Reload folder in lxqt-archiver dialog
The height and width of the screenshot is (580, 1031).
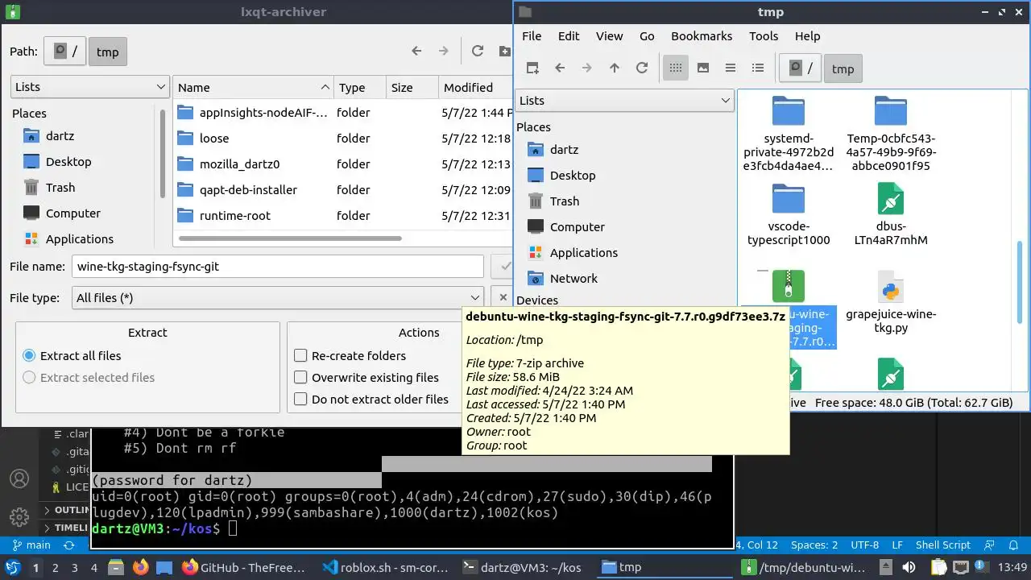(478, 51)
